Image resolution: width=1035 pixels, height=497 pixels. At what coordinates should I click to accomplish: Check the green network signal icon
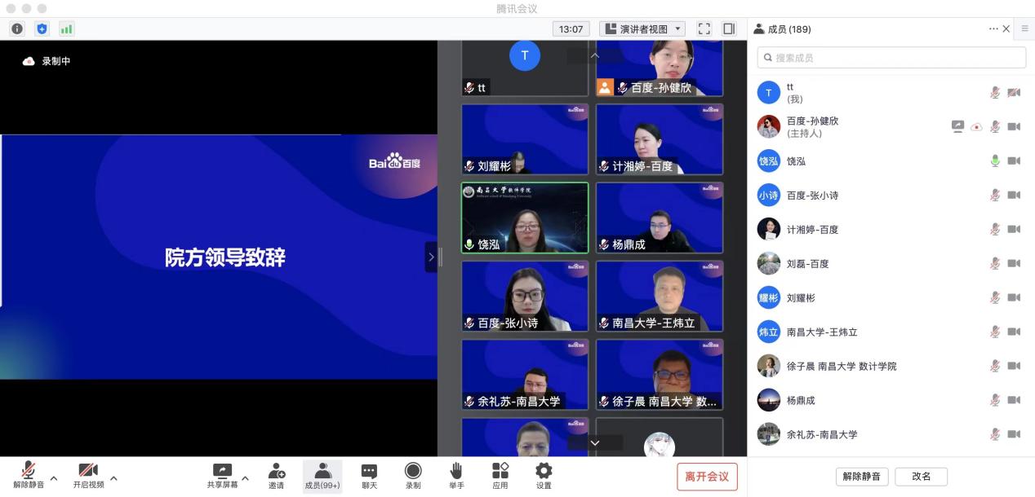pos(66,29)
